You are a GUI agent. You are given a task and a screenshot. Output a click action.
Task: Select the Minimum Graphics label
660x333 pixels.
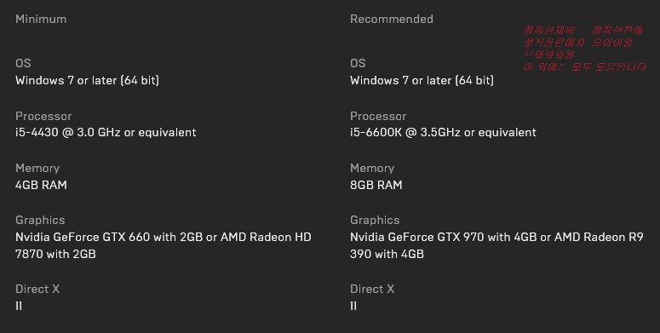point(40,221)
